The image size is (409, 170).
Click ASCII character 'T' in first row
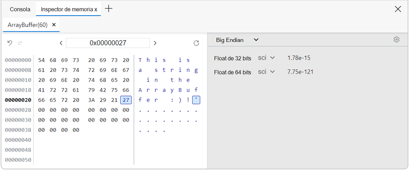[x=140, y=60]
